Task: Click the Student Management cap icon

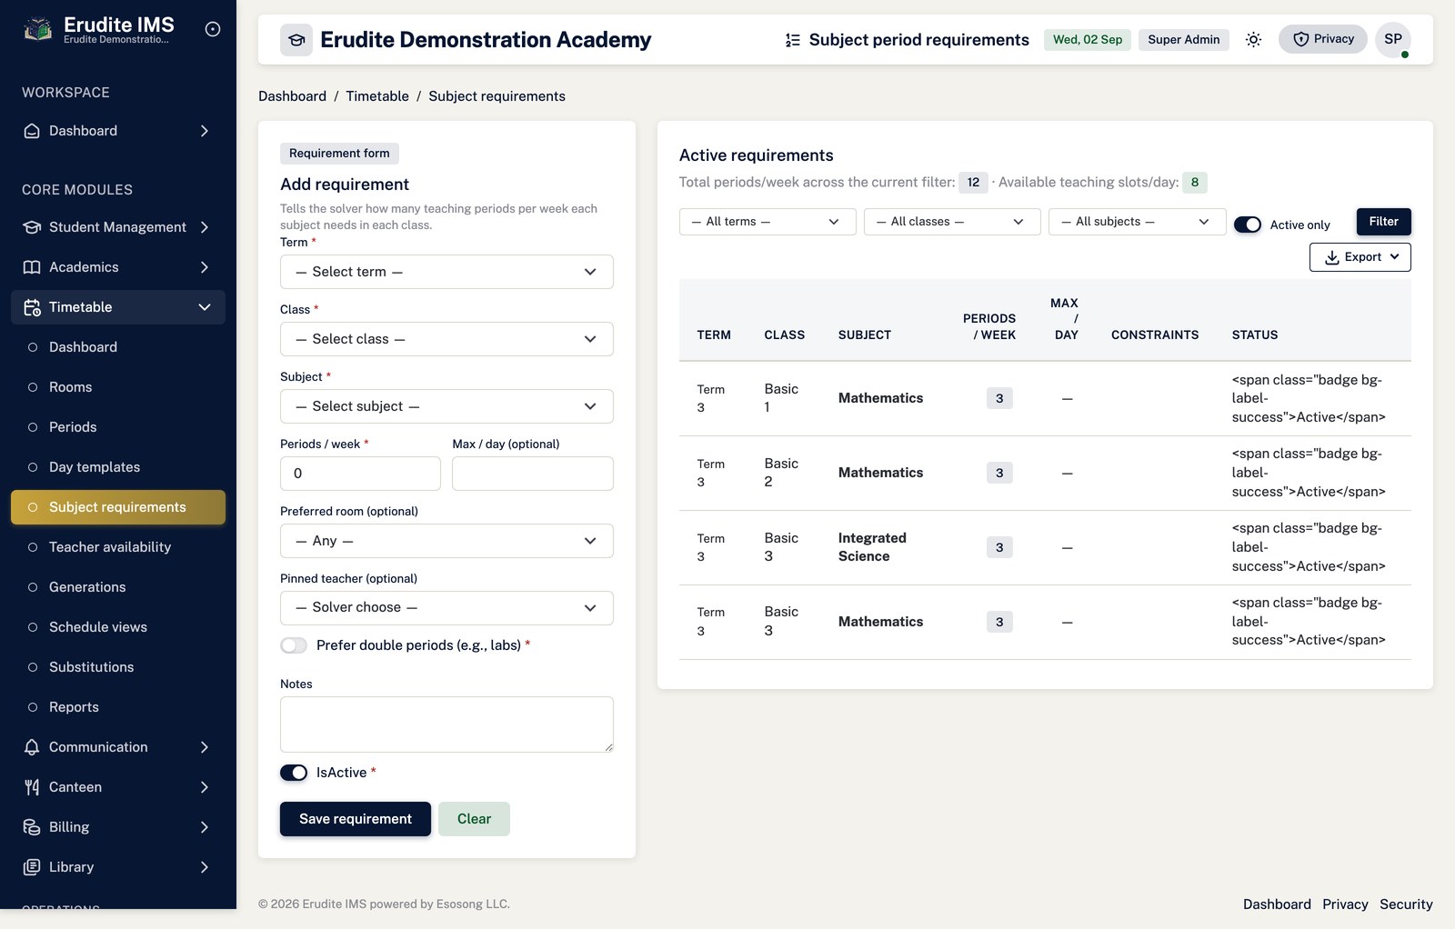Action: click(x=32, y=227)
